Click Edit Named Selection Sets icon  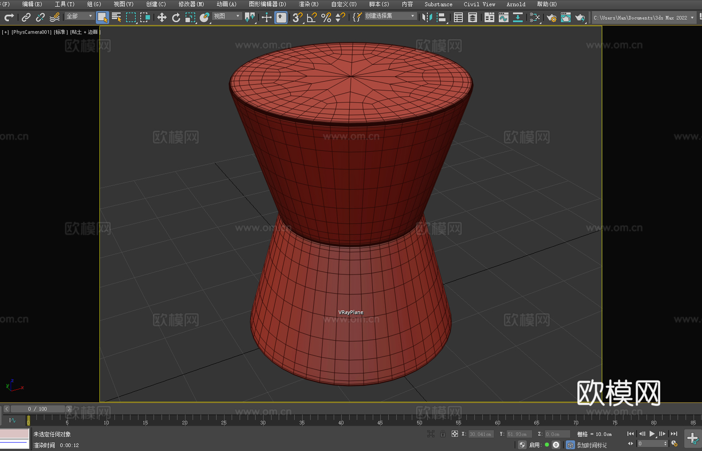357,17
